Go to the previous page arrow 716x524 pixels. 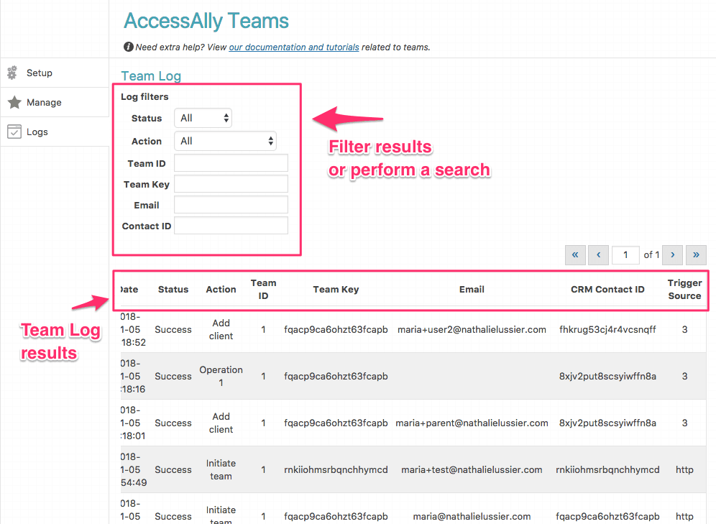point(599,255)
